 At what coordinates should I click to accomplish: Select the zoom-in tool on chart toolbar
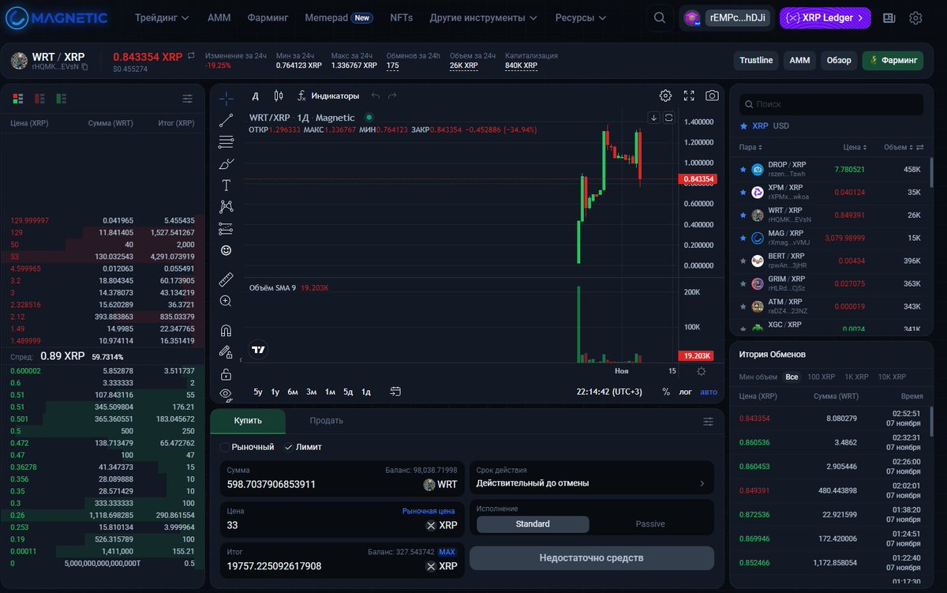click(226, 301)
